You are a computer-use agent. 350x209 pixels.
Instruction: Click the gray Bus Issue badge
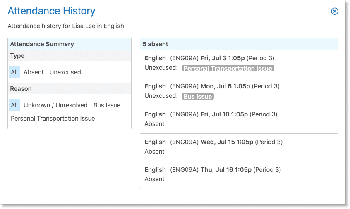click(x=198, y=96)
